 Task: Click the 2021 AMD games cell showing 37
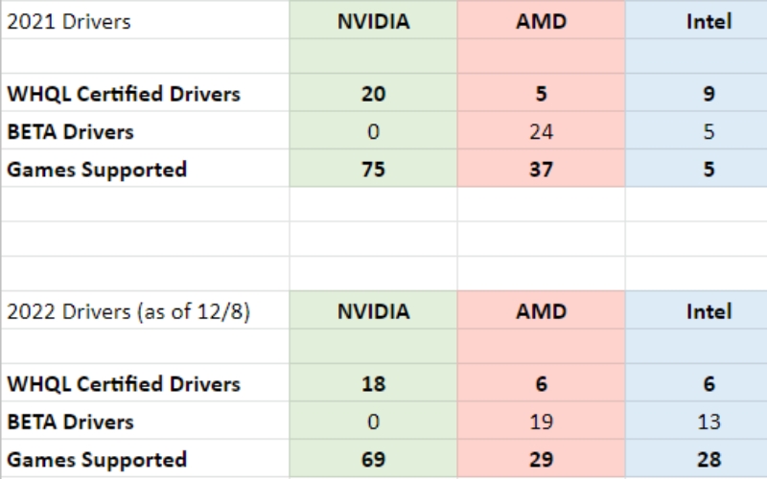coord(541,170)
